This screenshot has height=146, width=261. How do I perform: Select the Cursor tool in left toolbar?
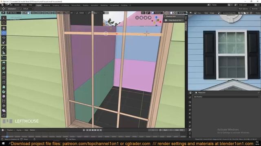[4, 23]
